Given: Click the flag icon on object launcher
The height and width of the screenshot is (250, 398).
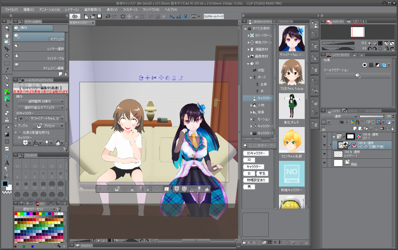Looking at the screenshot, I should [166, 189].
